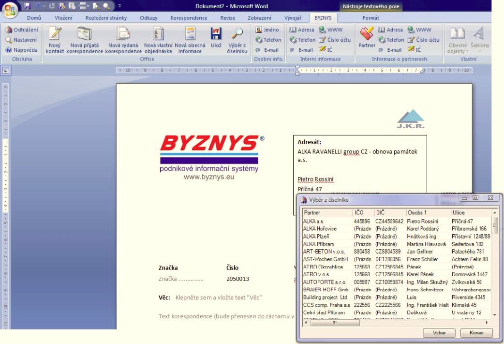The image size is (504, 344).
Task: Open the Rozložení stránky tab
Action: tap(106, 18)
